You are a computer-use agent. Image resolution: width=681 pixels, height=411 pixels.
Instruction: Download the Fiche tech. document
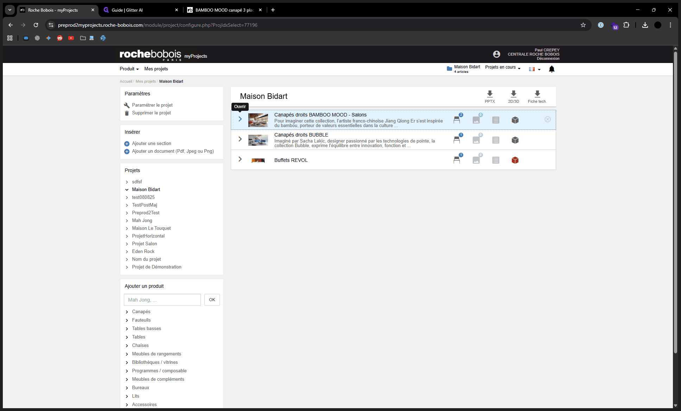pos(537,96)
